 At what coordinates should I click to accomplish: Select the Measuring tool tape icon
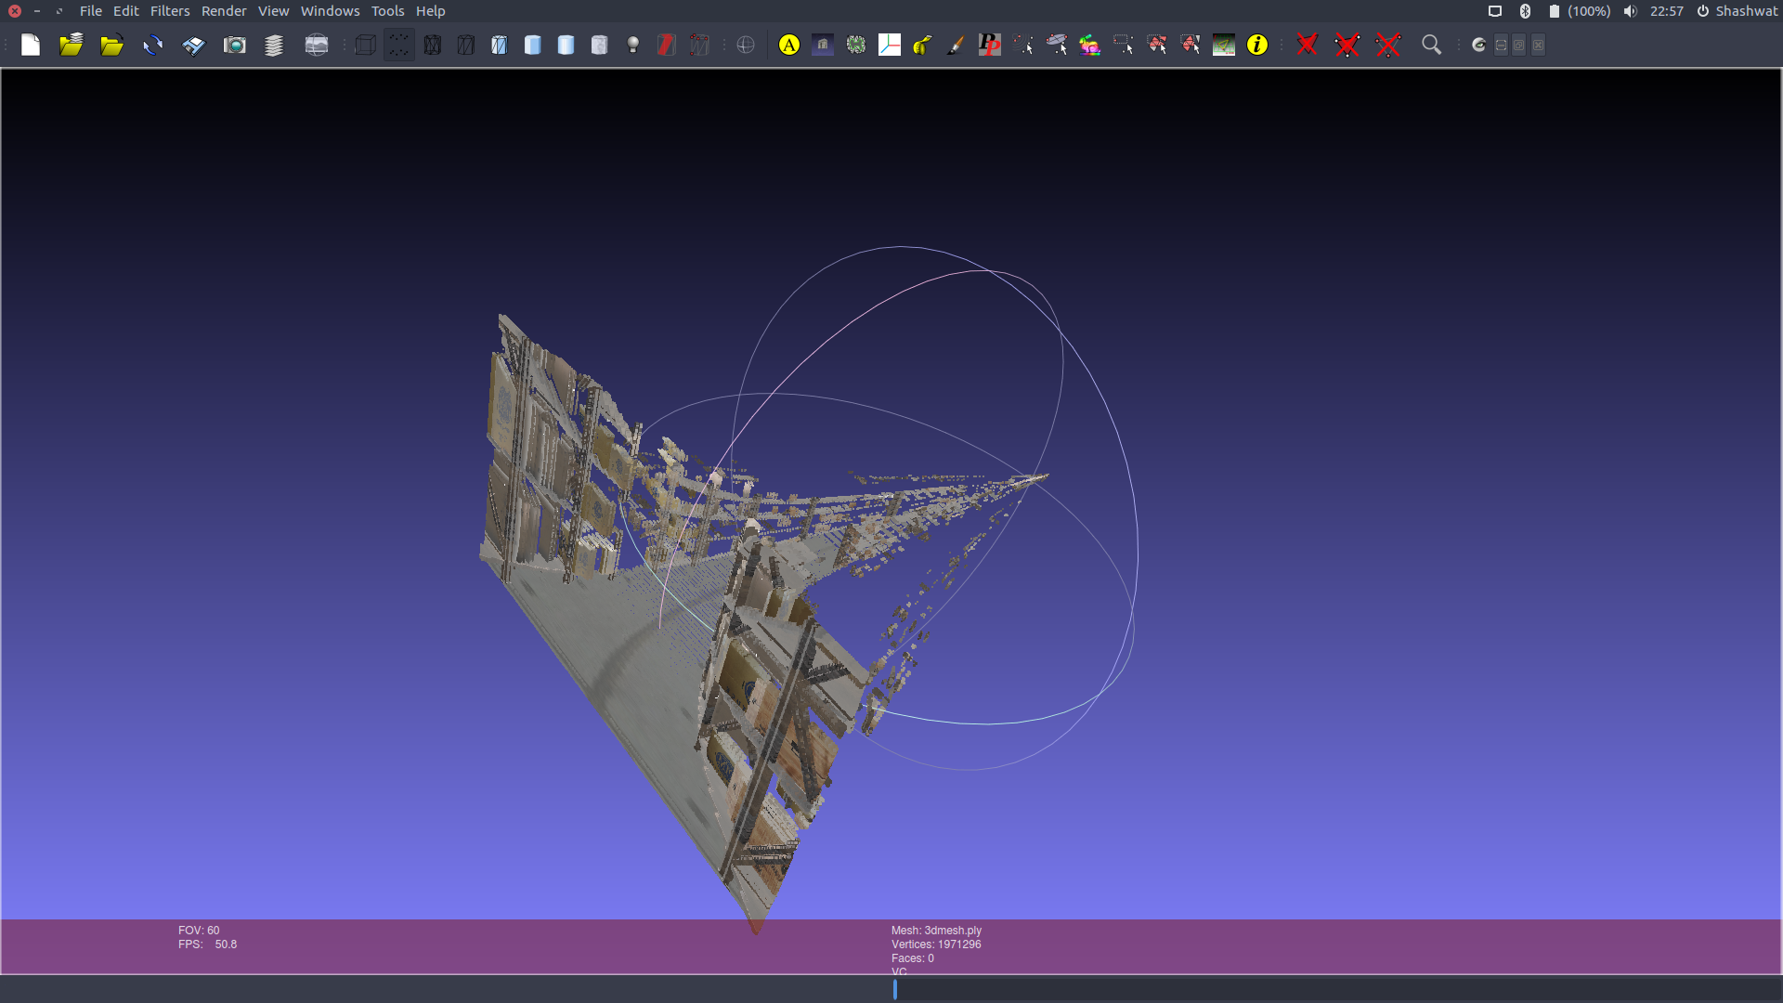point(923,45)
